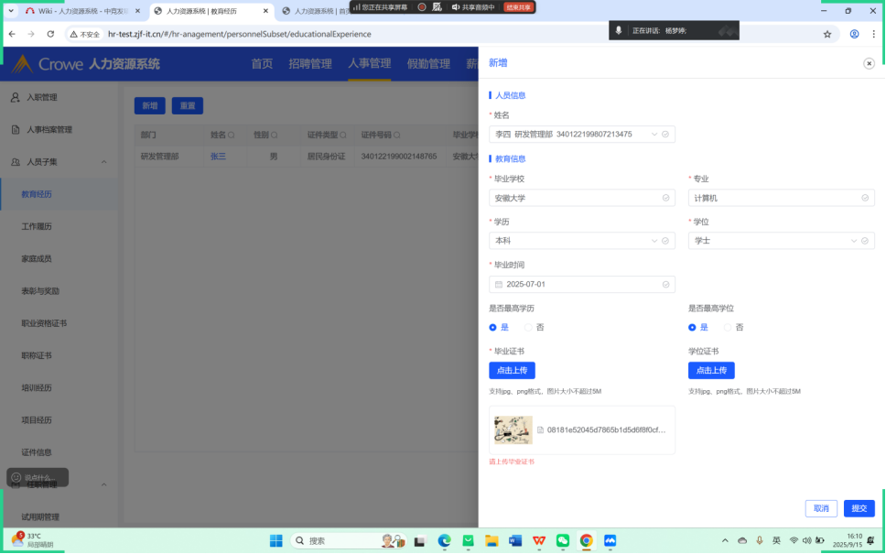Click 点击上传 under 学位证书
This screenshot has height=554, width=886.
coord(711,370)
